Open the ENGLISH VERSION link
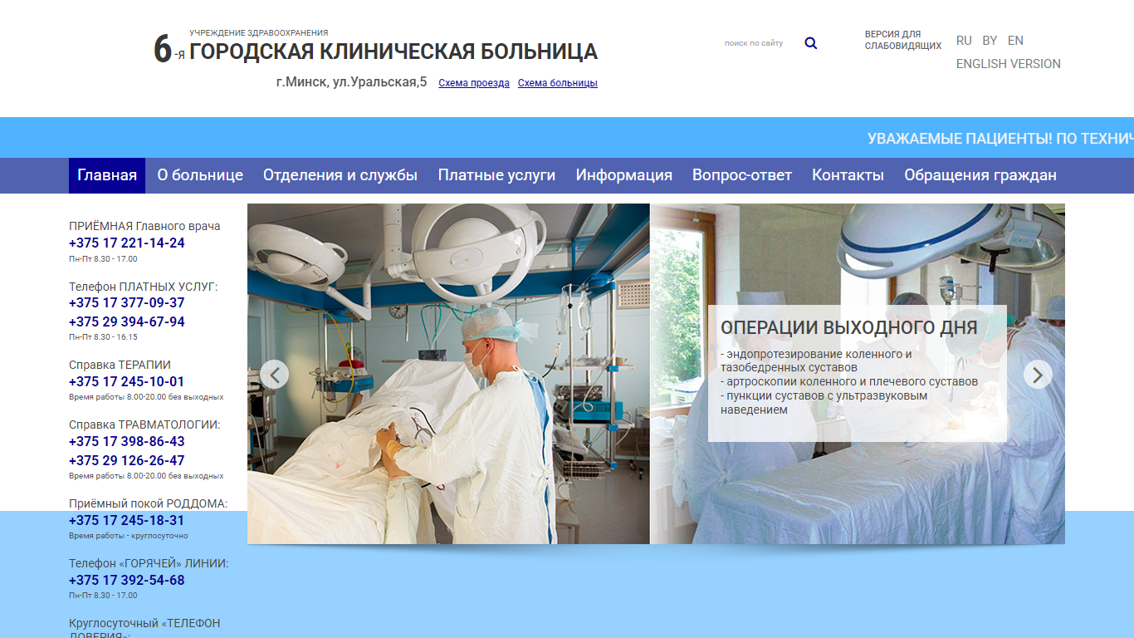 coord(1009,64)
